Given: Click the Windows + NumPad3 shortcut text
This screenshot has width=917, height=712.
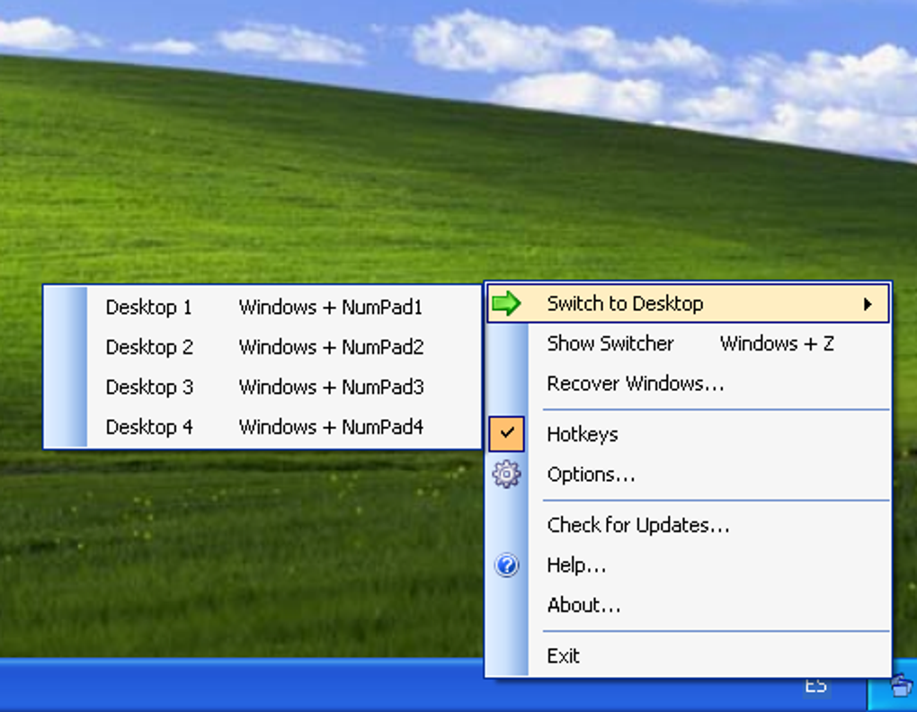Looking at the screenshot, I should 331,387.
